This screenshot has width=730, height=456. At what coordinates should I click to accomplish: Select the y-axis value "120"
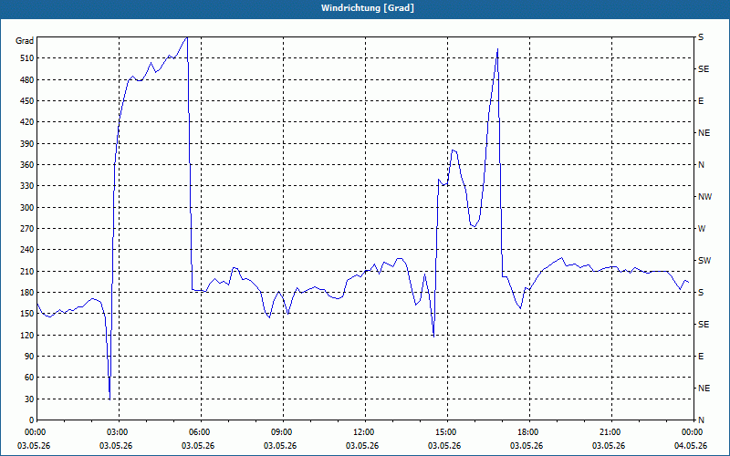click(x=26, y=335)
